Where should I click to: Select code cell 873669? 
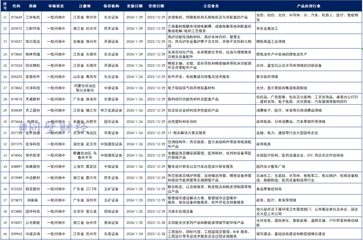pyautogui.click(x=17, y=17)
